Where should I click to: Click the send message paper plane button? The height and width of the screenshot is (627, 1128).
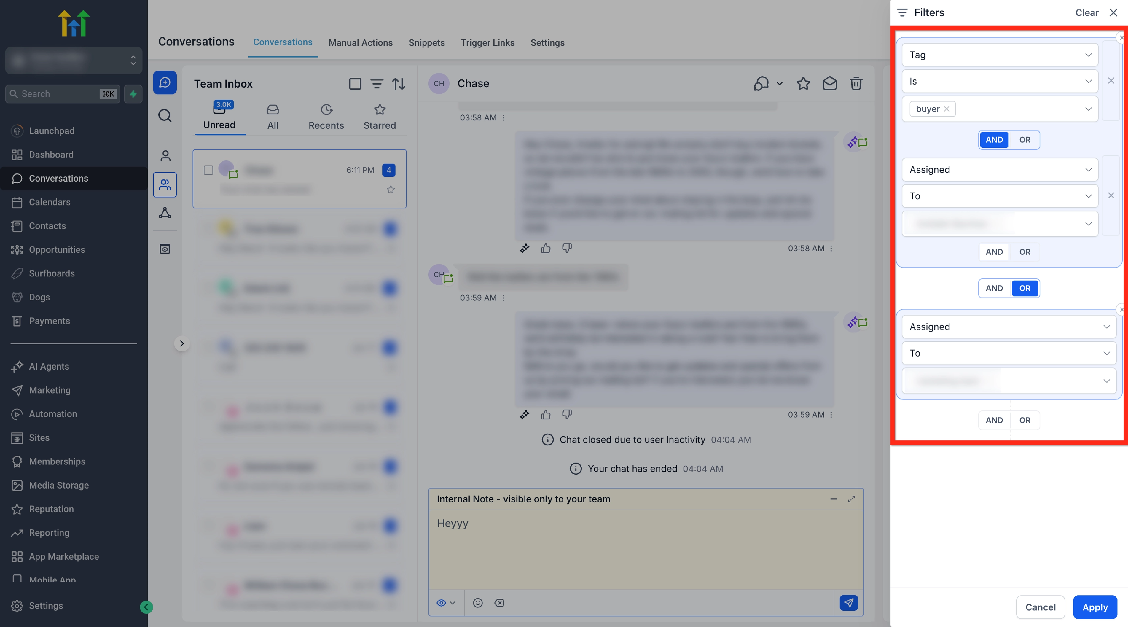click(x=848, y=603)
